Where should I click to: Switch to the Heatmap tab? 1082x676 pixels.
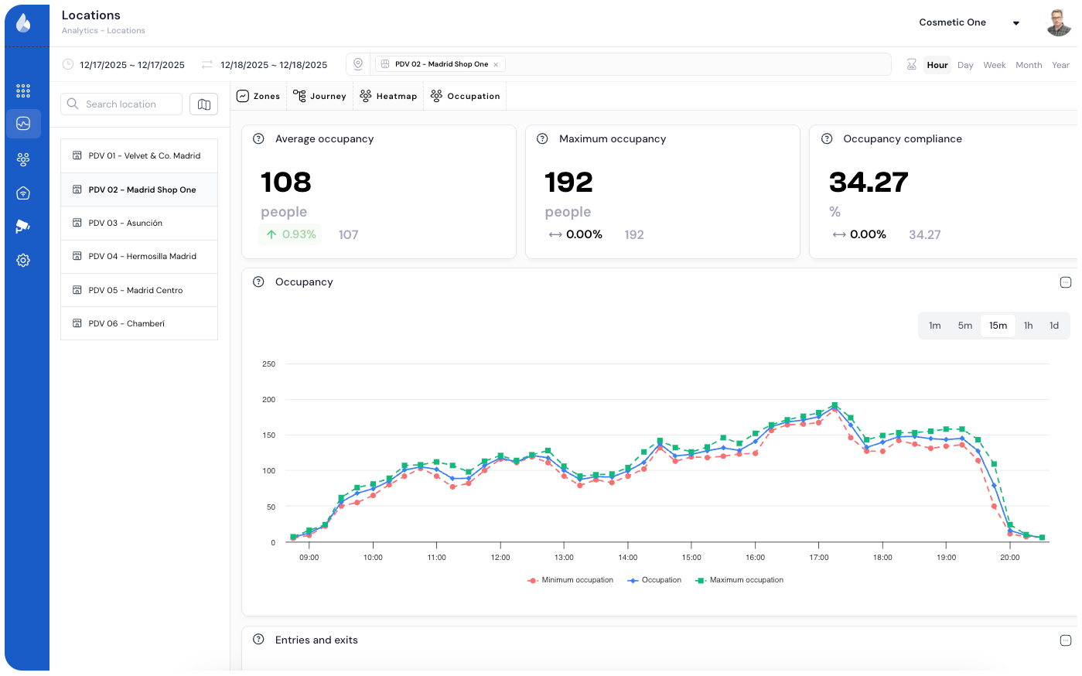[388, 97]
